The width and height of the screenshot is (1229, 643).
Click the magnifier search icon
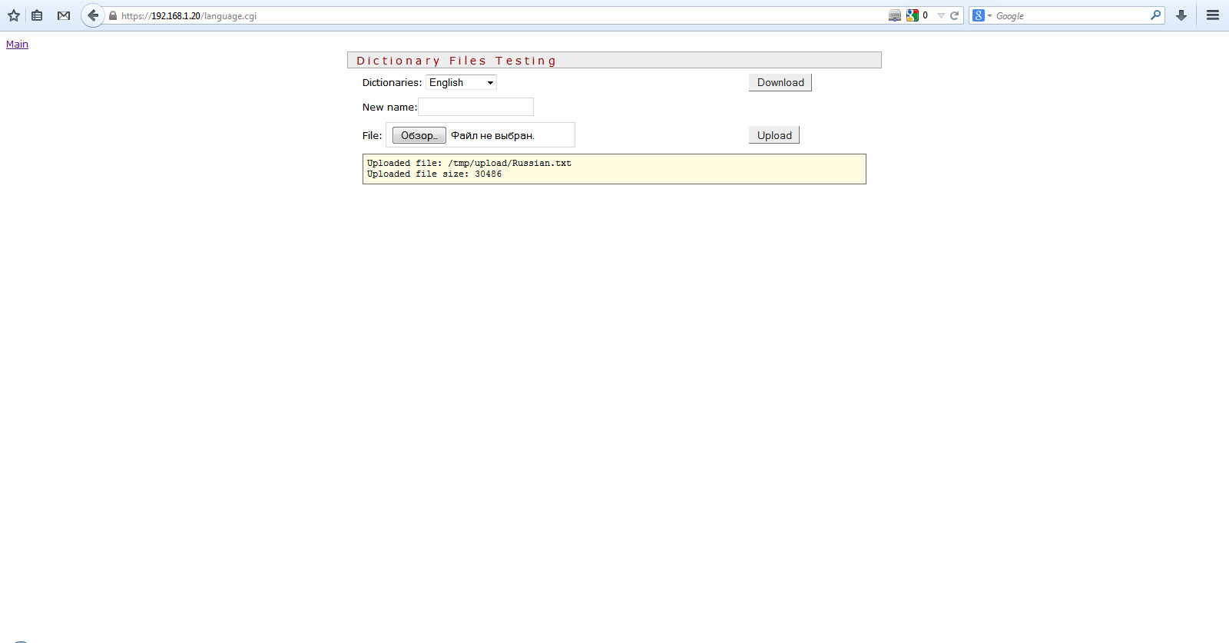[1155, 15]
